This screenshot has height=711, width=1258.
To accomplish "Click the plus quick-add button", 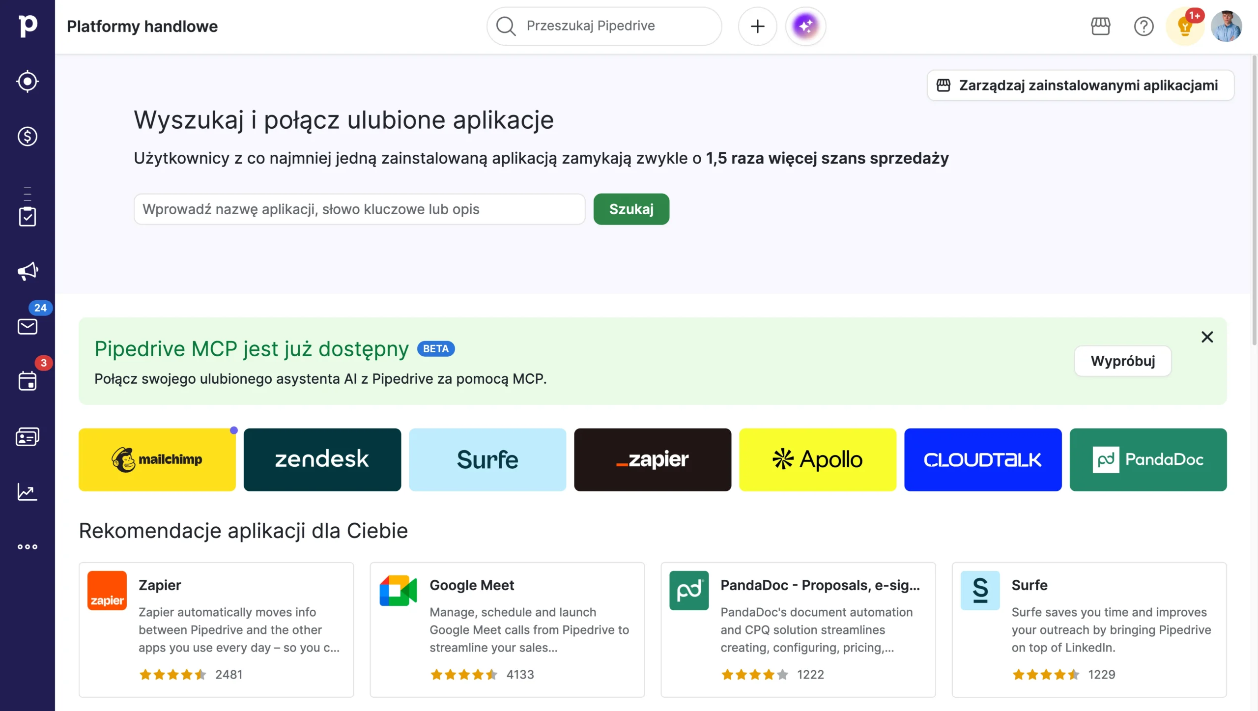I will (x=757, y=26).
